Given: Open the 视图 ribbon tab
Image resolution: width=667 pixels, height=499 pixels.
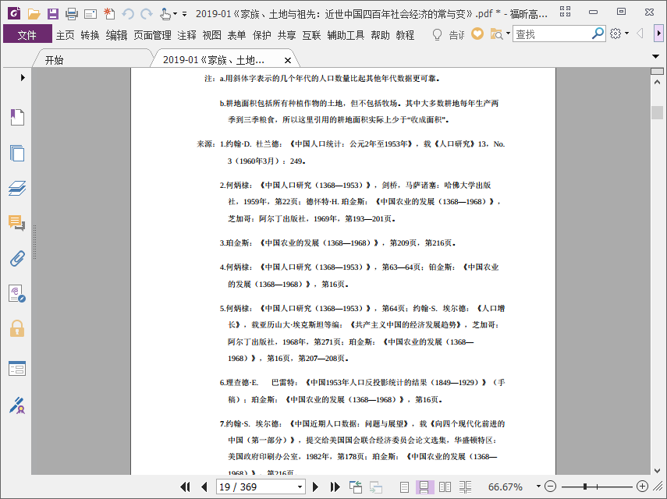Looking at the screenshot, I should coord(211,35).
